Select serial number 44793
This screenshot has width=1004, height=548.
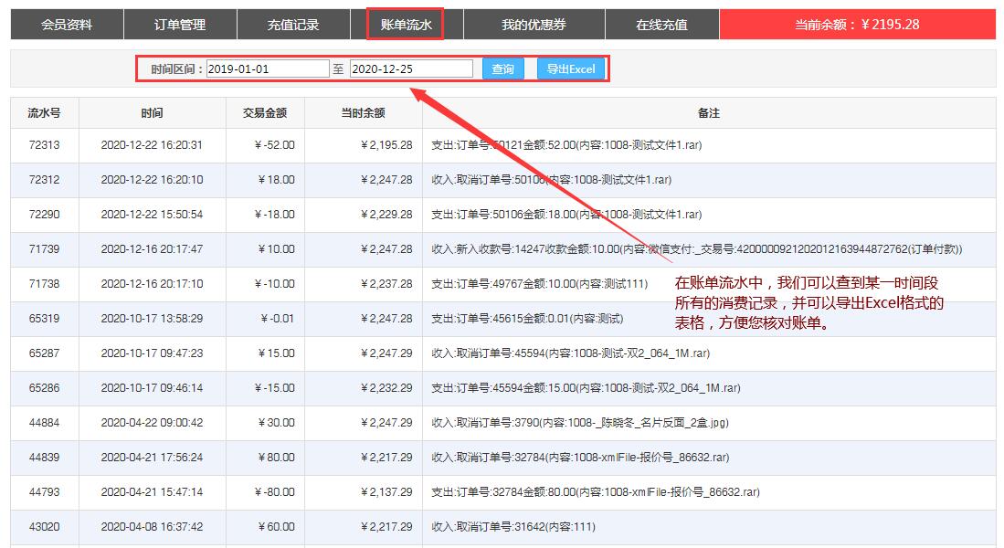point(44,491)
